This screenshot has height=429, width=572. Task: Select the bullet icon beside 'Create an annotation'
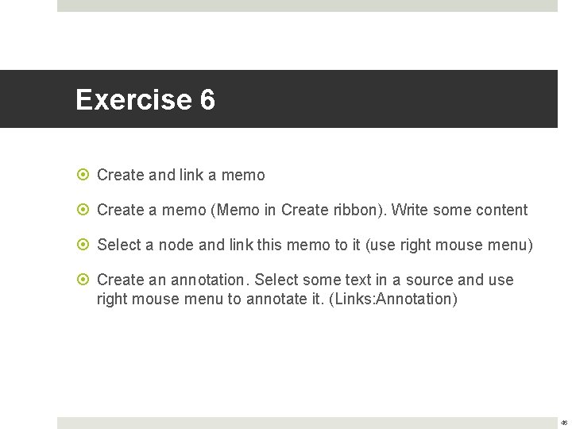pos(83,280)
